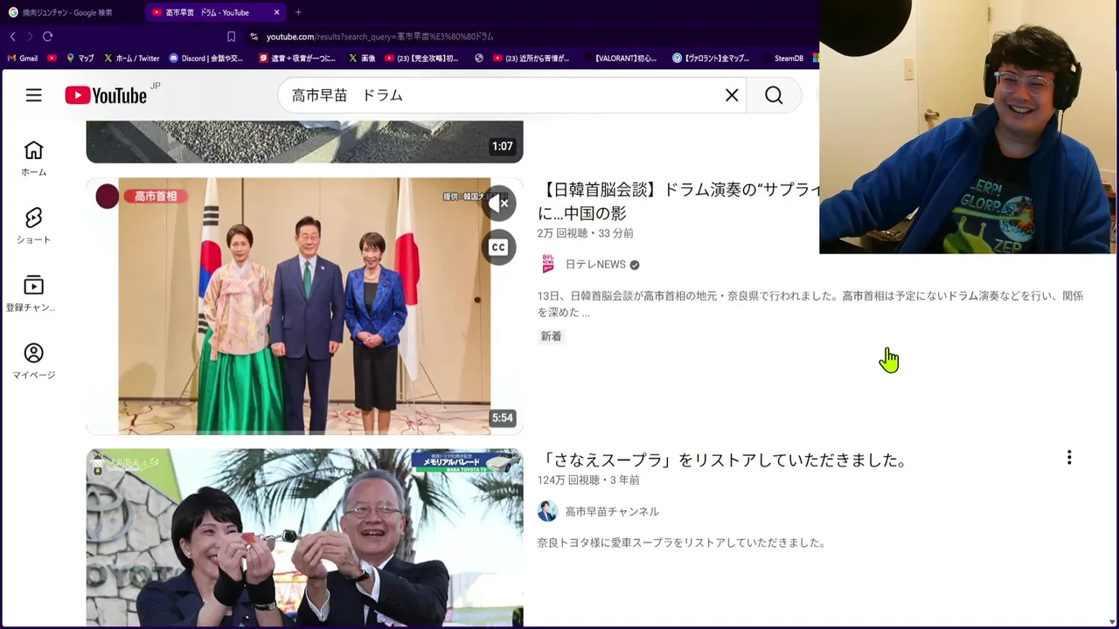Open the (23) 近所から苦情が bookmark
Viewport: 1119px width, 629px height.
click(531, 59)
